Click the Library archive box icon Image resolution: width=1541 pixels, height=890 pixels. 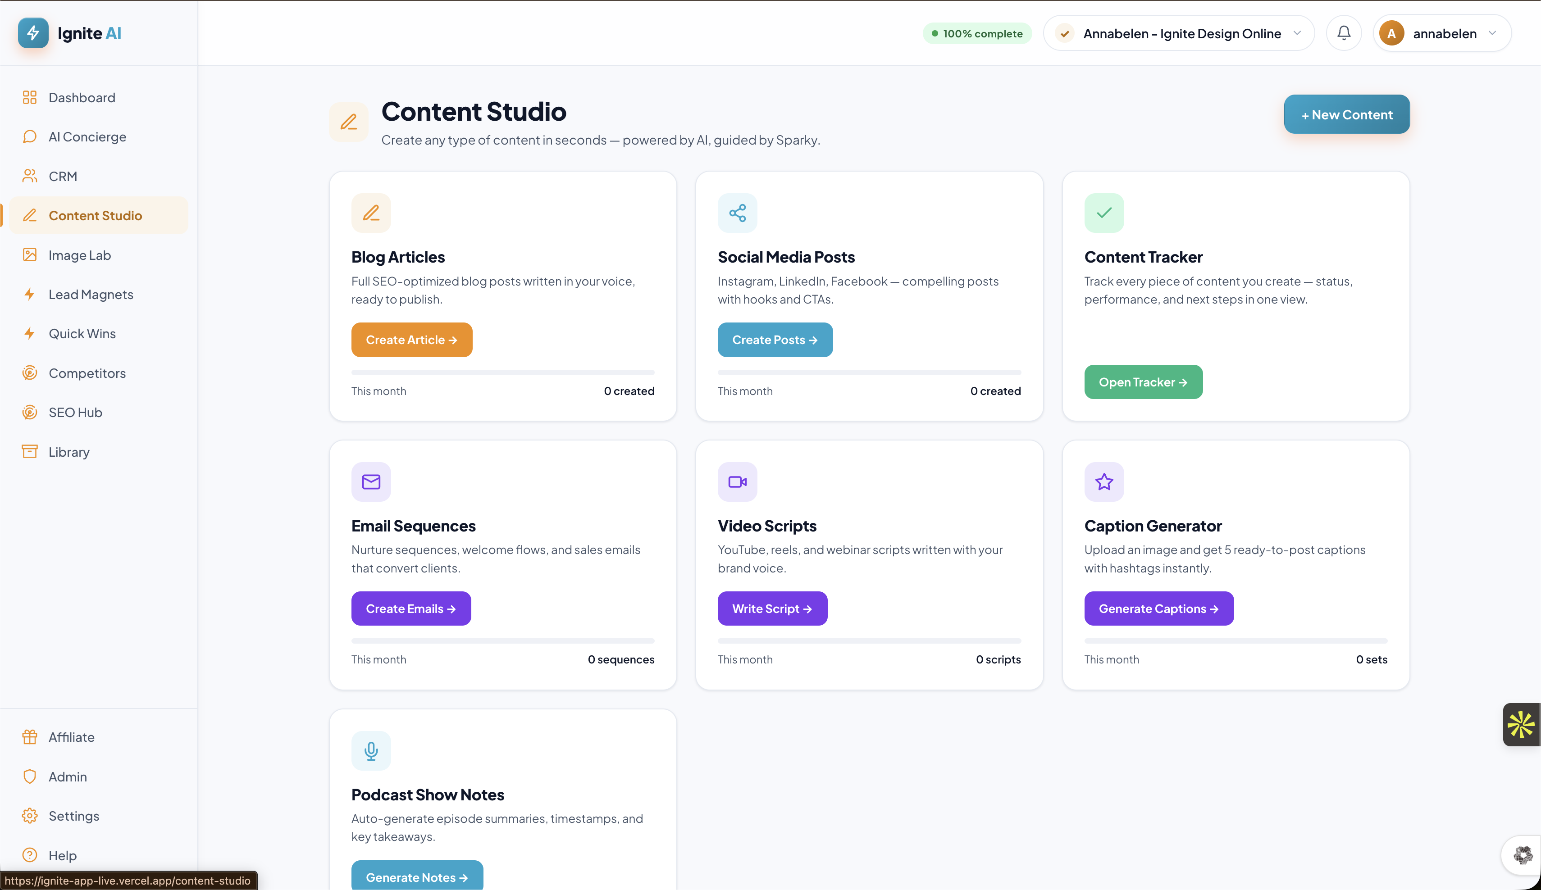point(29,452)
